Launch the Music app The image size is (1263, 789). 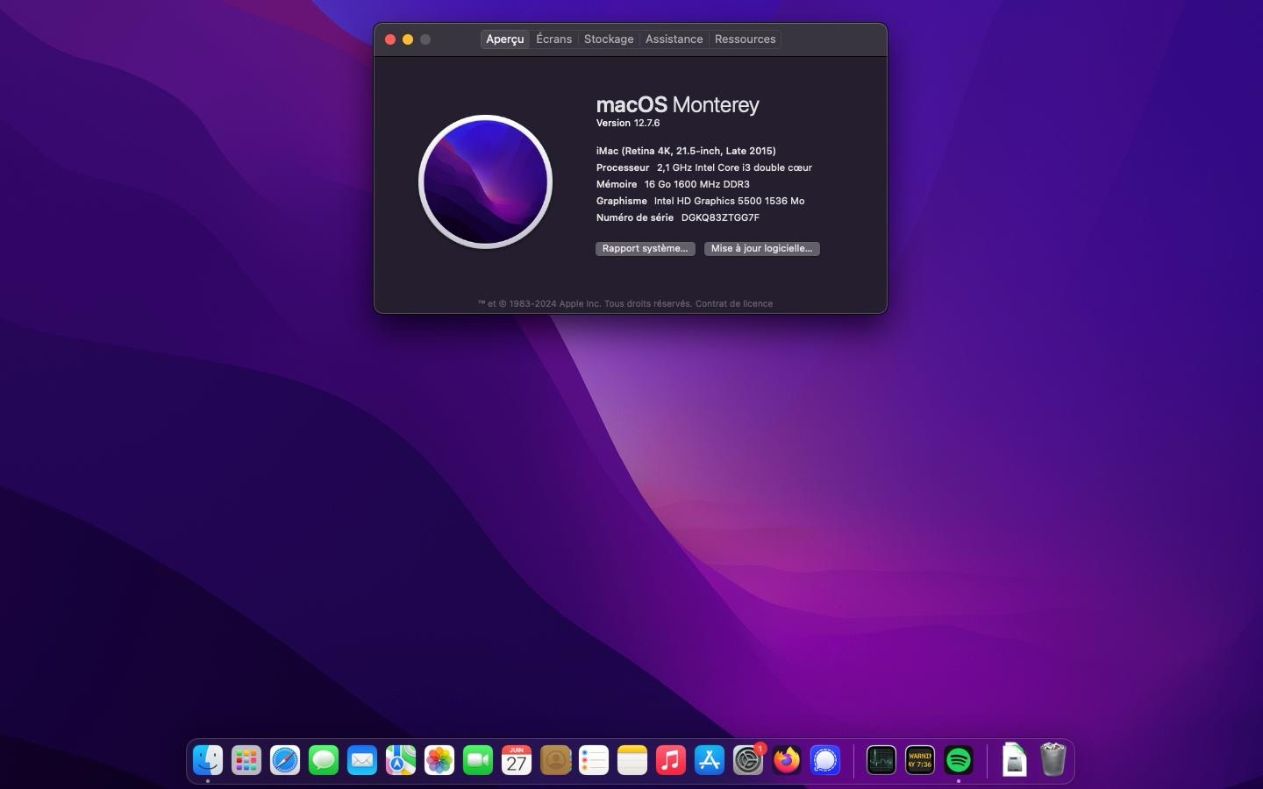click(671, 760)
